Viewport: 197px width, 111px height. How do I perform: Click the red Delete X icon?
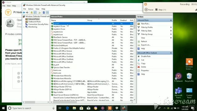pos(139,67)
